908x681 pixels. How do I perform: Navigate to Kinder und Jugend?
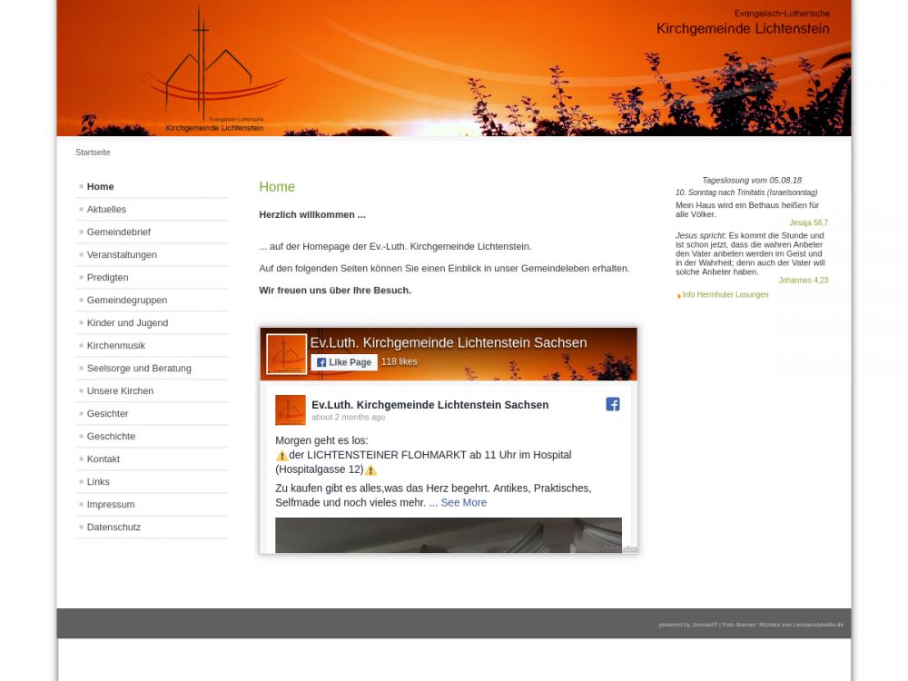[x=127, y=322]
